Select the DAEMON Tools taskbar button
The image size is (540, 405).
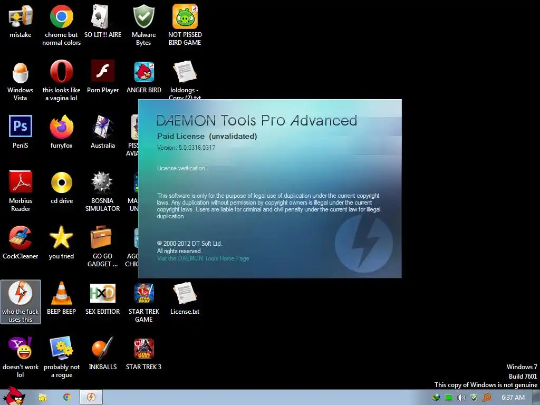[91, 398]
